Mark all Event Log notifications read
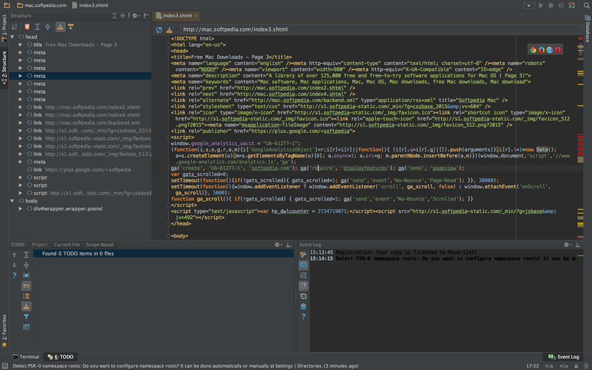 [x=303, y=297]
